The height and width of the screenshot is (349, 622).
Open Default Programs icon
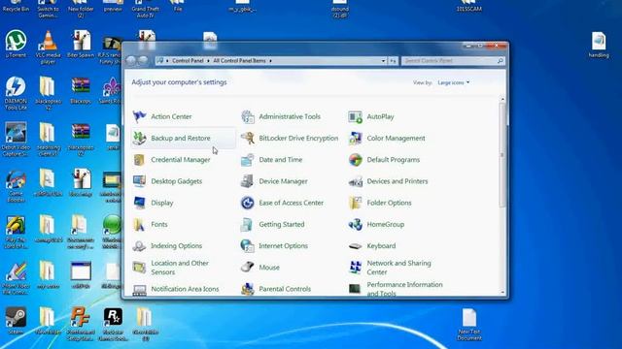(x=356, y=159)
